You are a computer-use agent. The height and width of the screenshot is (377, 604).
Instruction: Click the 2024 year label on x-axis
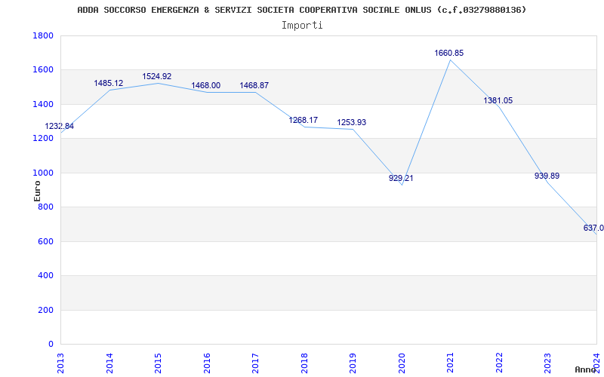596,362
